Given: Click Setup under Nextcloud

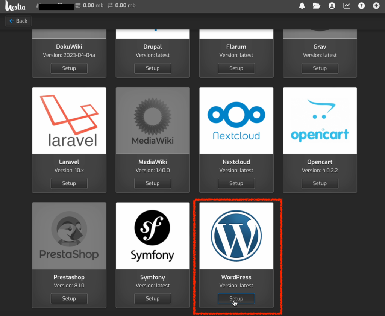Looking at the screenshot, I should click(236, 183).
